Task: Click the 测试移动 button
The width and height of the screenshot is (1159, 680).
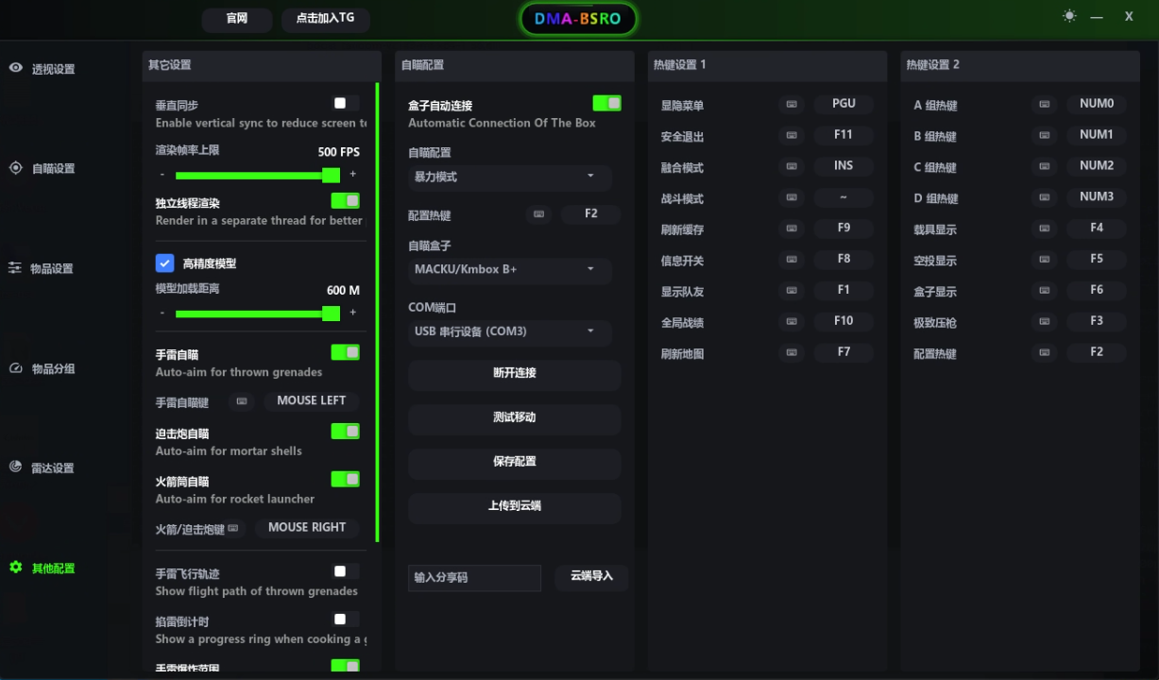Action: (x=515, y=418)
